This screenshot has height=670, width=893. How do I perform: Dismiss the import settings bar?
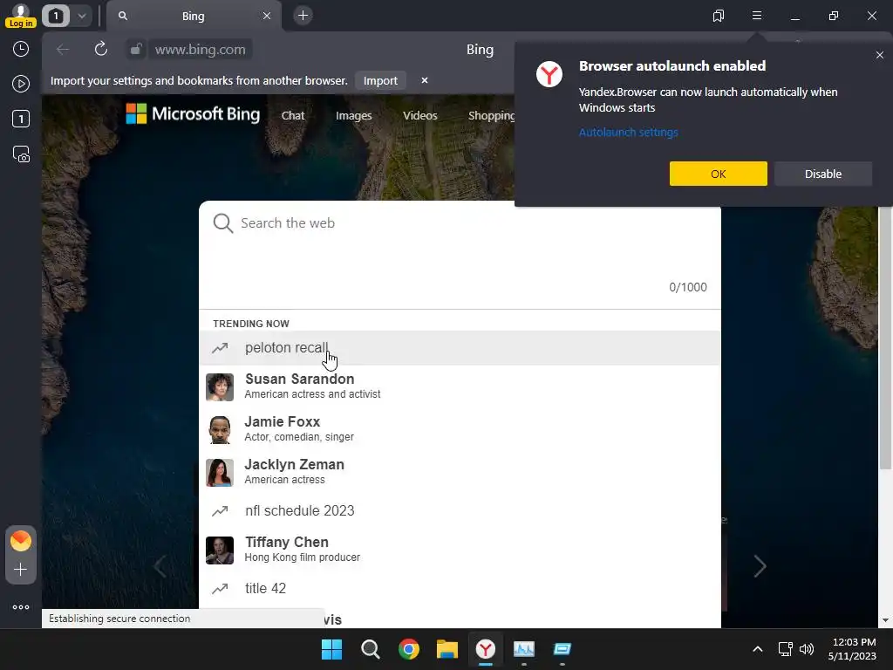click(425, 80)
